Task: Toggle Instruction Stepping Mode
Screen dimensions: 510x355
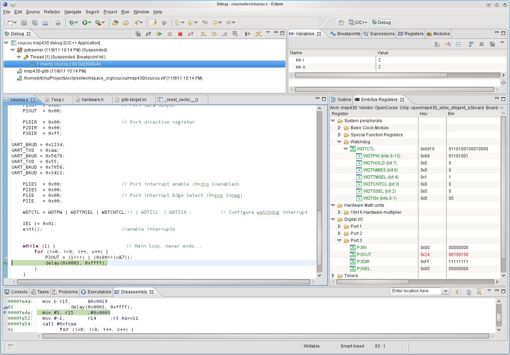Action: 247,34
